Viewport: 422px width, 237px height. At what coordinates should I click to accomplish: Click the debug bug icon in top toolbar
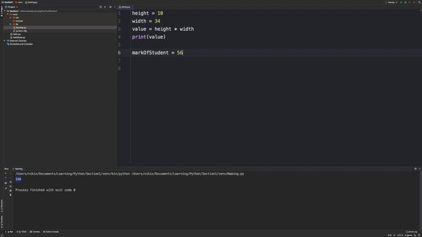[406, 3]
